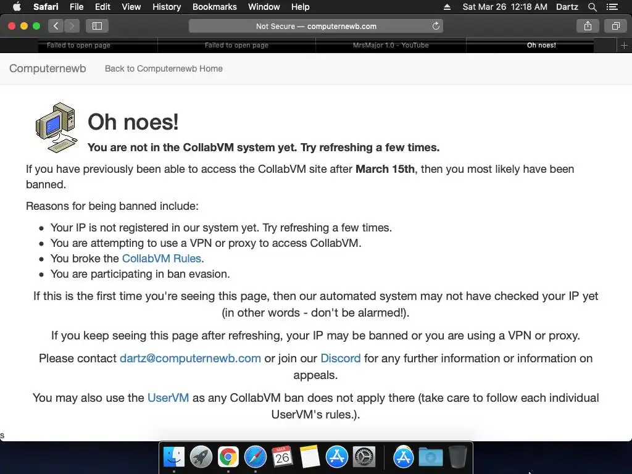This screenshot has width=632, height=474.
Task: Open Notification Center list icon
Action: 612,7
